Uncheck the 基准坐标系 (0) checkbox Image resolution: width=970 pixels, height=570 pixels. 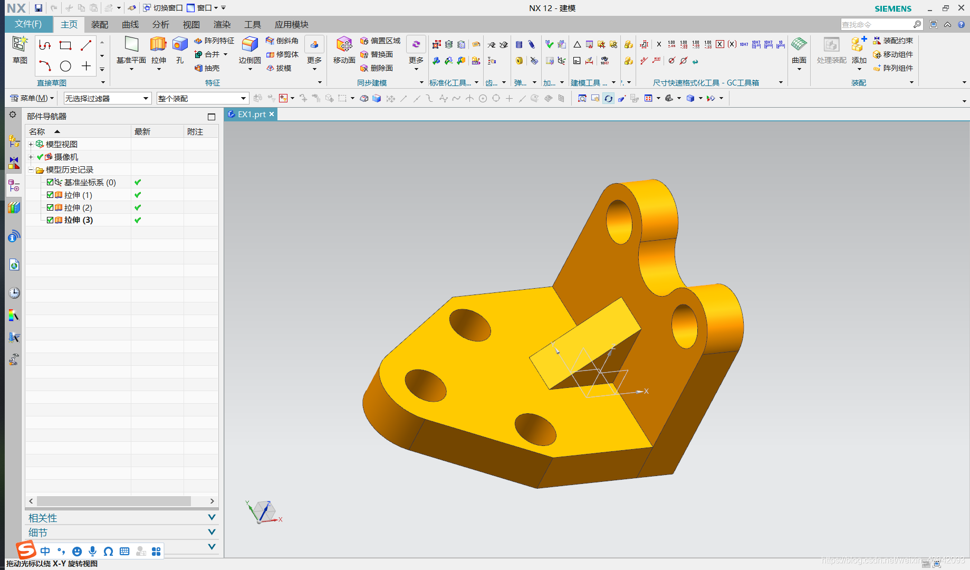[x=50, y=182]
